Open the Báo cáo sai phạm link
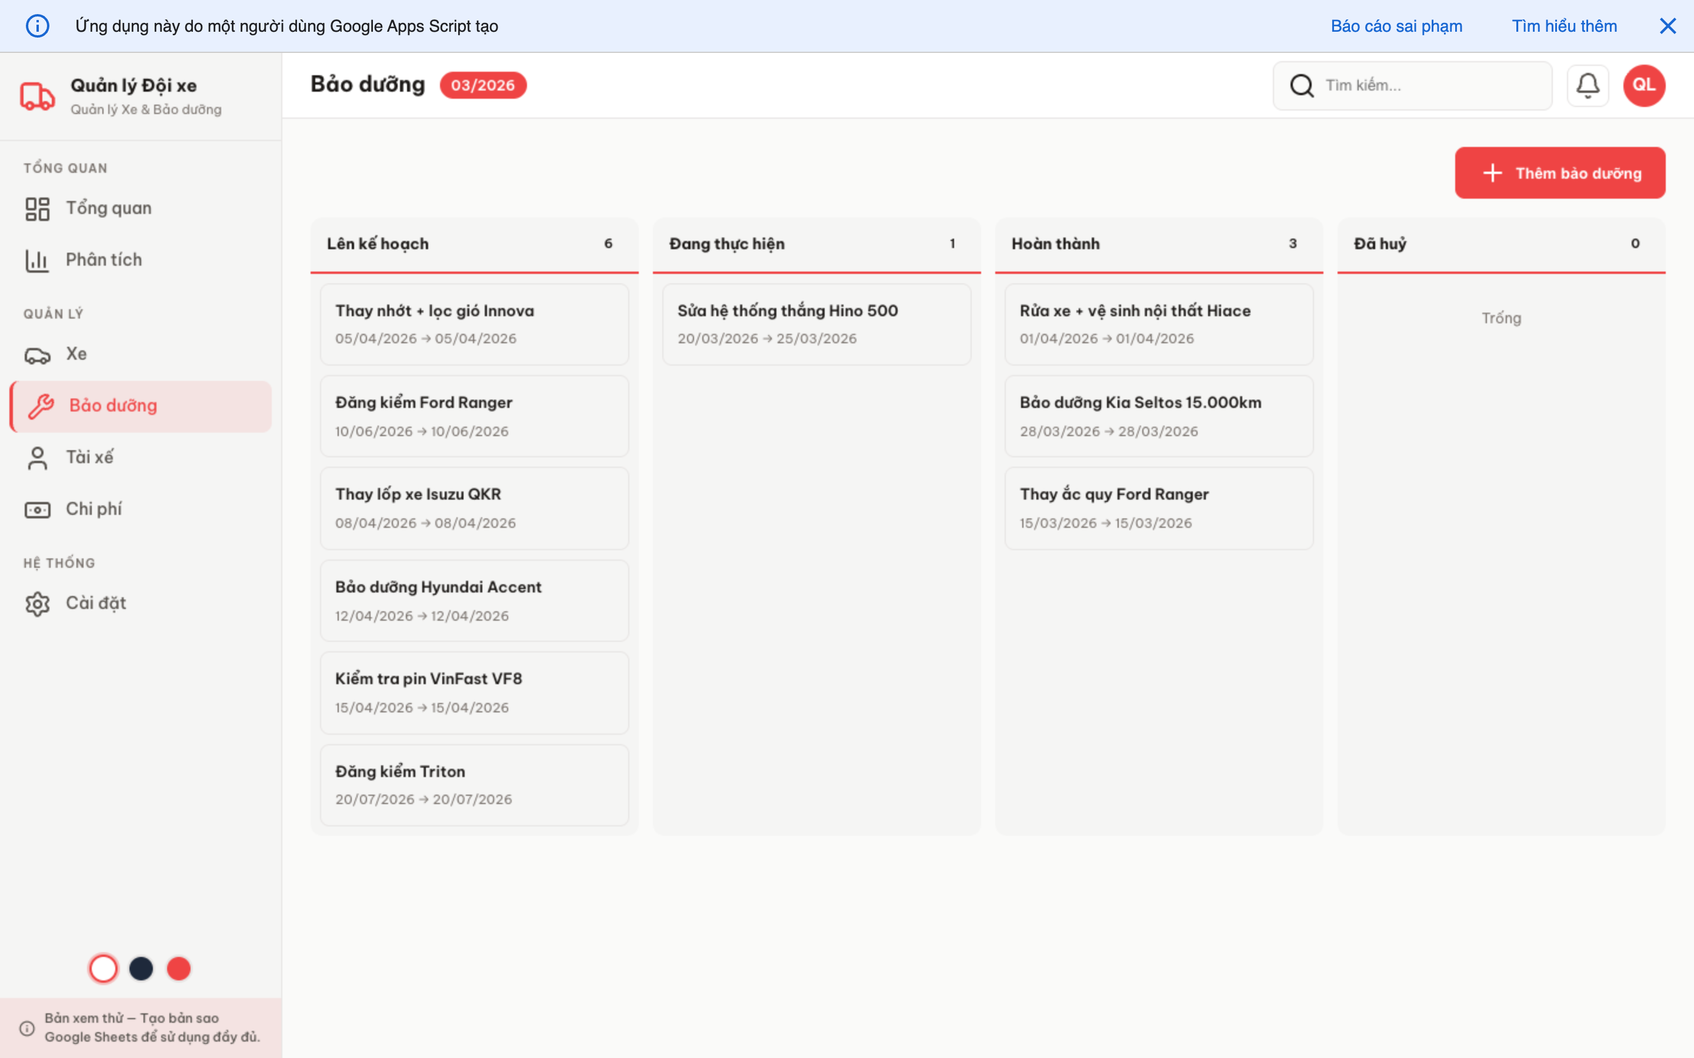This screenshot has width=1694, height=1058. [x=1396, y=26]
